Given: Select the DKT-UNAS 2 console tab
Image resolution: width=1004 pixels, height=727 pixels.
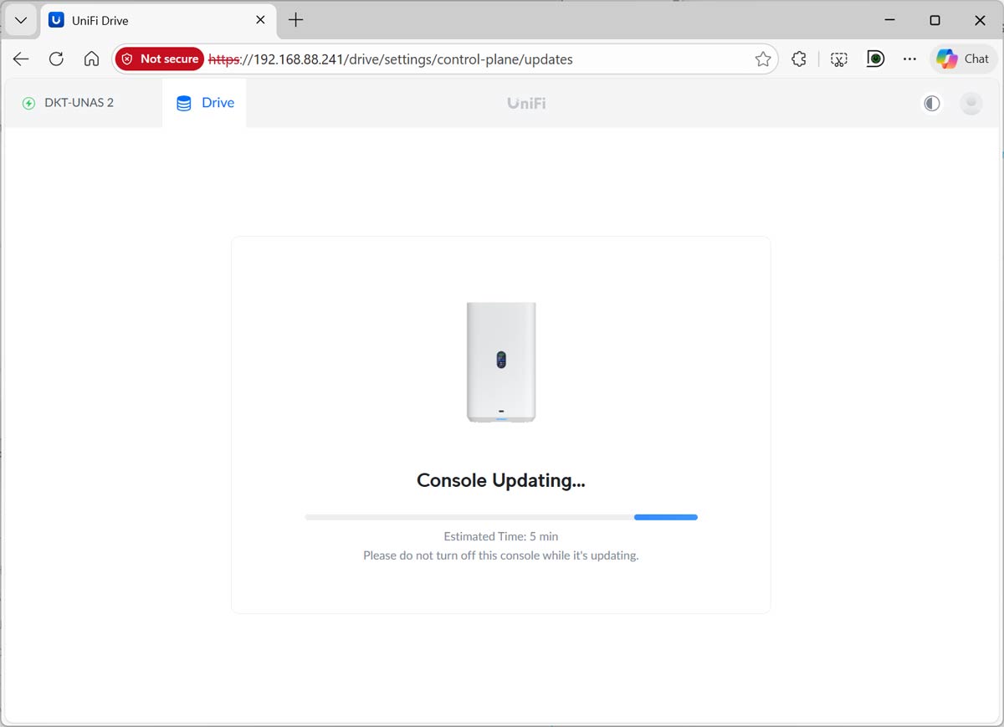Looking at the screenshot, I should click(79, 103).
